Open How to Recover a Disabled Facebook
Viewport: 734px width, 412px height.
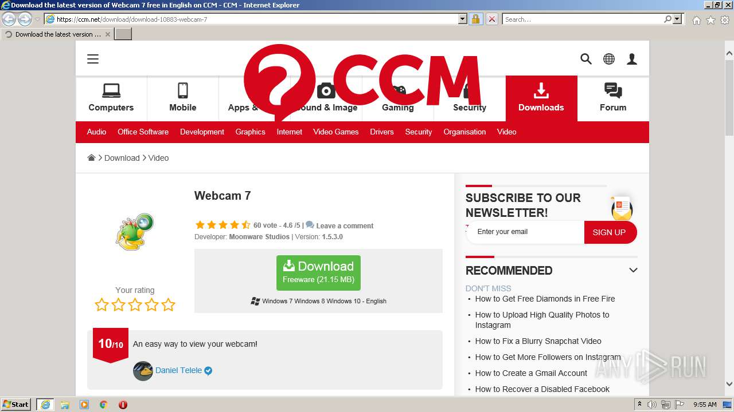[542, 389]
